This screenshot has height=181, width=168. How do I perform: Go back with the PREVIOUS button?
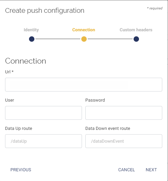(21, 170)
